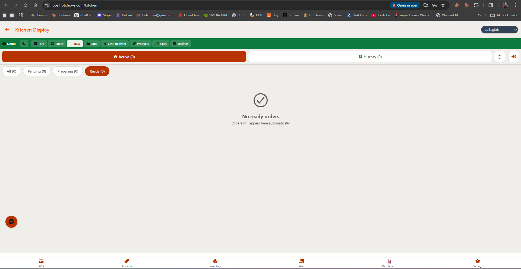Open NVIDIA NIM bookmark
521x269 pixels.
215,15
